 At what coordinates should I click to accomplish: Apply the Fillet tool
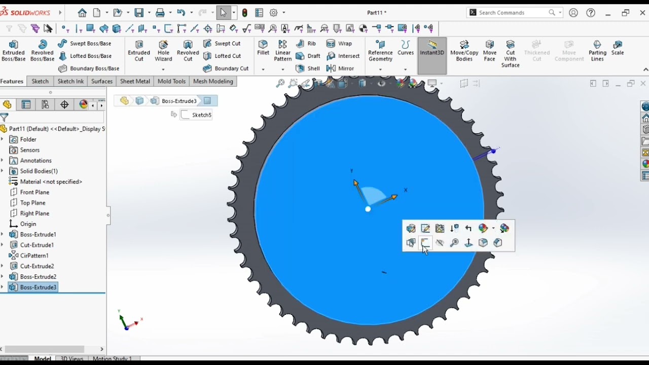point(263,48)
